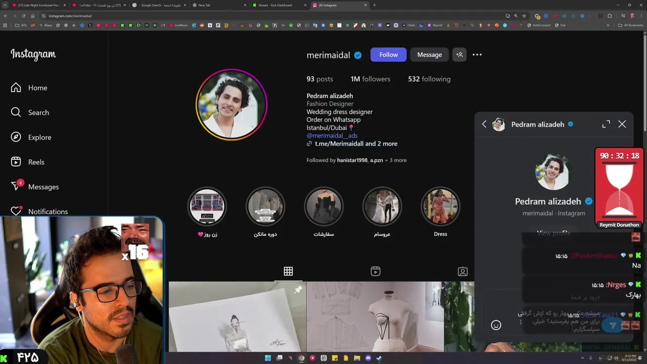Switch to the Google Search browser tab
This screenshot has width=647, height=364.
click(160, 5)
